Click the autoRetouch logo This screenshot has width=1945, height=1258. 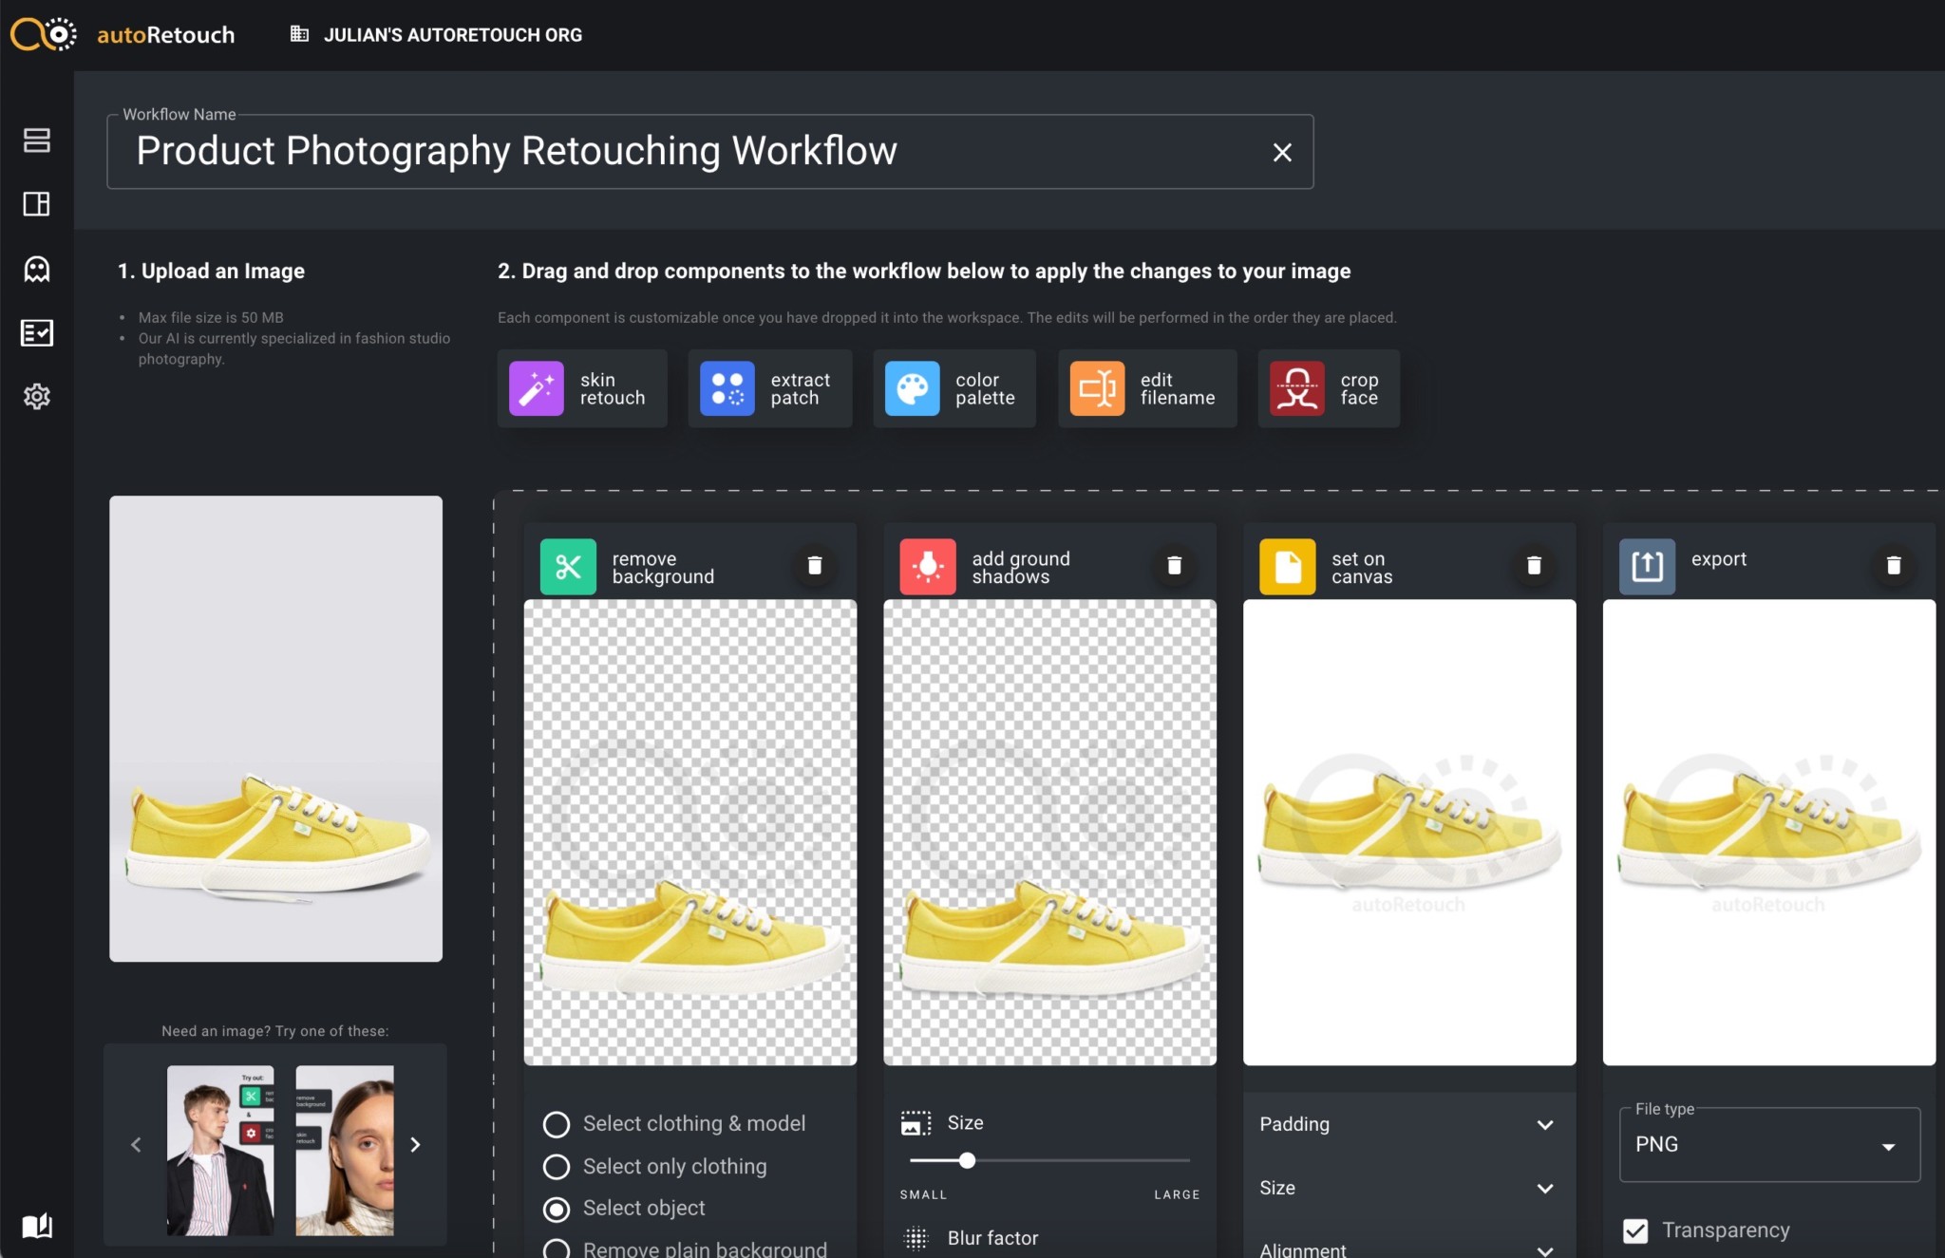coord(123,35)
